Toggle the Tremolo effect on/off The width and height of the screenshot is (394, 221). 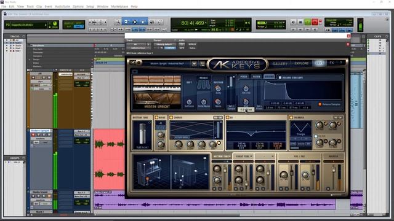click(x=291, y=117)
